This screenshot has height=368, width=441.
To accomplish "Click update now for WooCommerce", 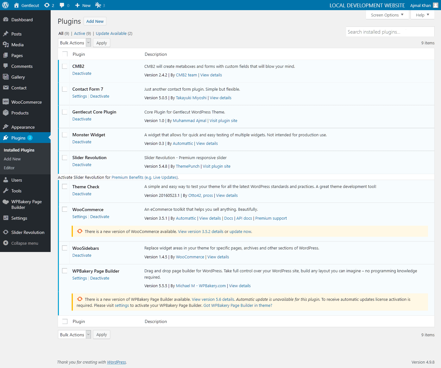I will point(240,232).
